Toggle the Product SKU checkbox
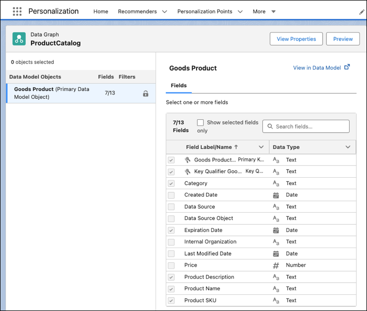Viewport: 367px width, 311px height. coord(171,301)
